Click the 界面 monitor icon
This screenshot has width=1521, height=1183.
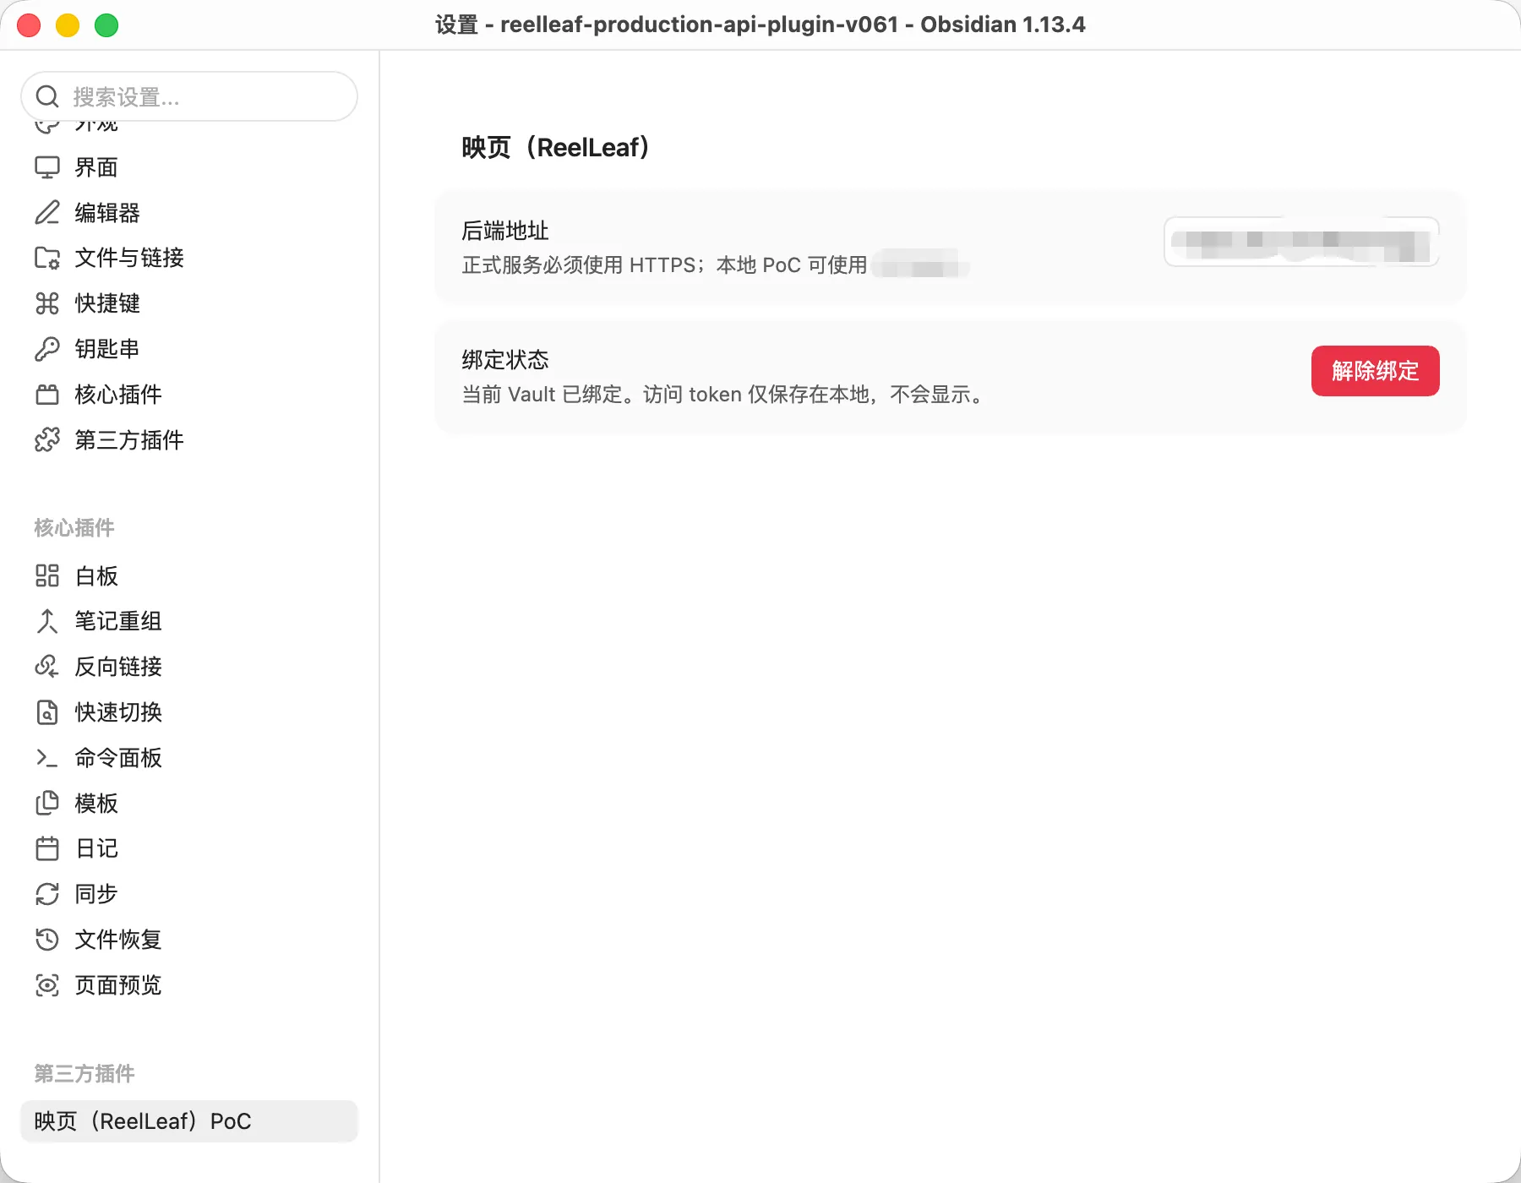[x=47, y=167]
